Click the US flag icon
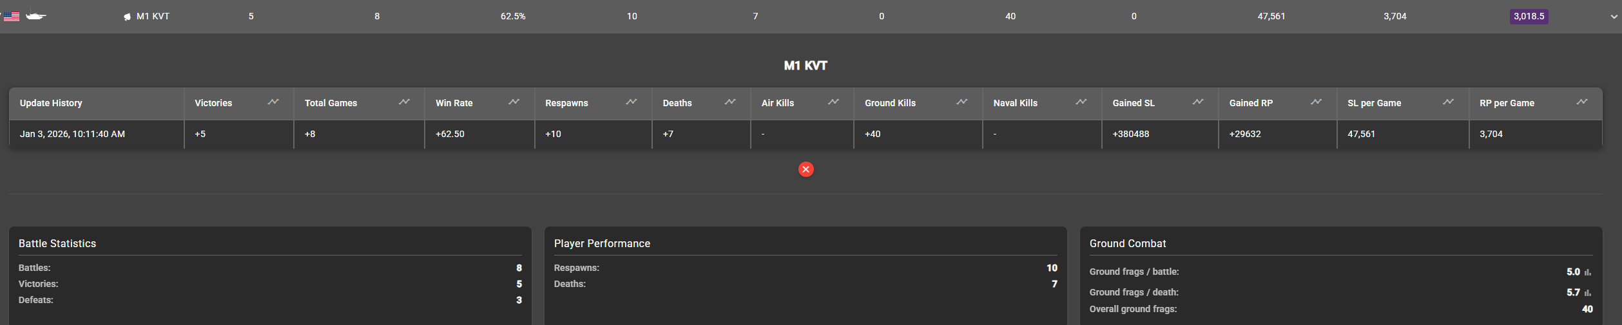This screenshot has height=325, width=1622. (x=12, y=17)
